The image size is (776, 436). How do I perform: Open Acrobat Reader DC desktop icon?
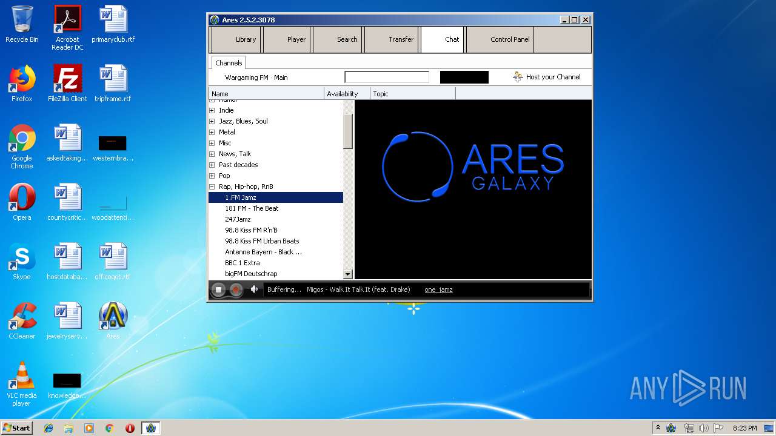(67, 28)
